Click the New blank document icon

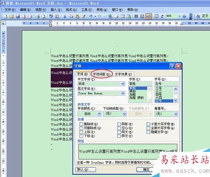point(5,16)
